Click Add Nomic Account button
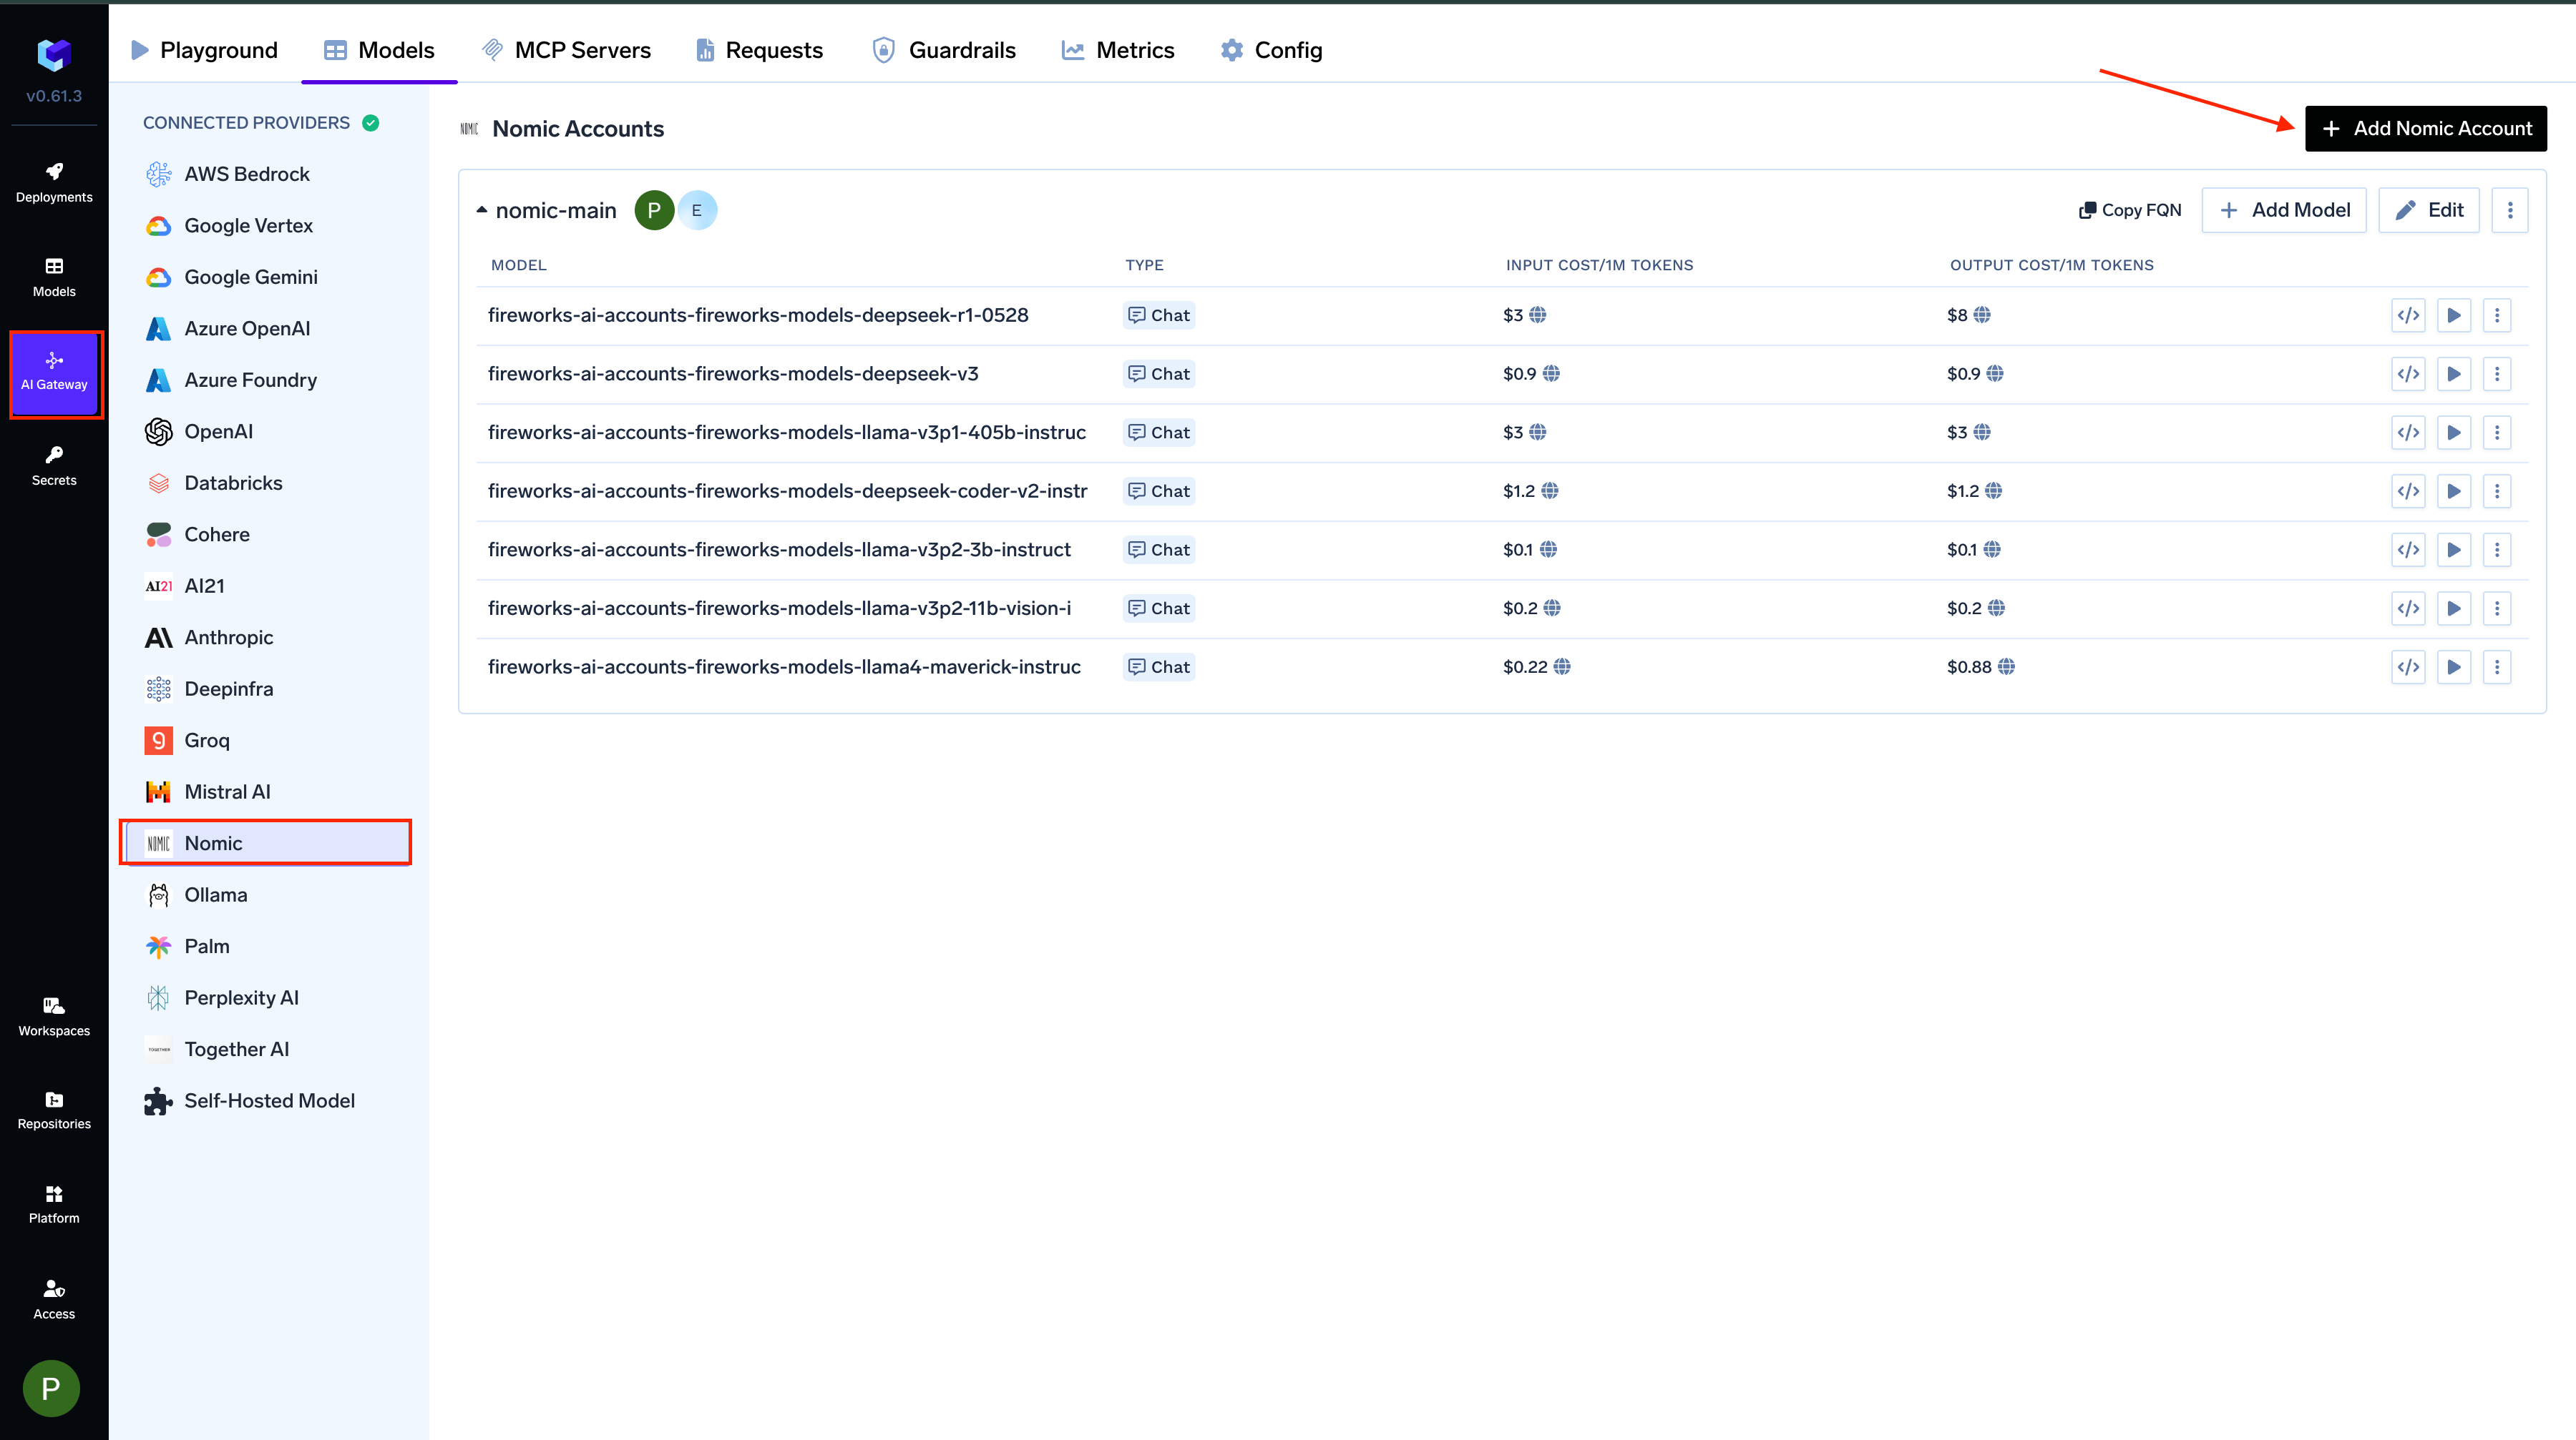 point(2425,129)
